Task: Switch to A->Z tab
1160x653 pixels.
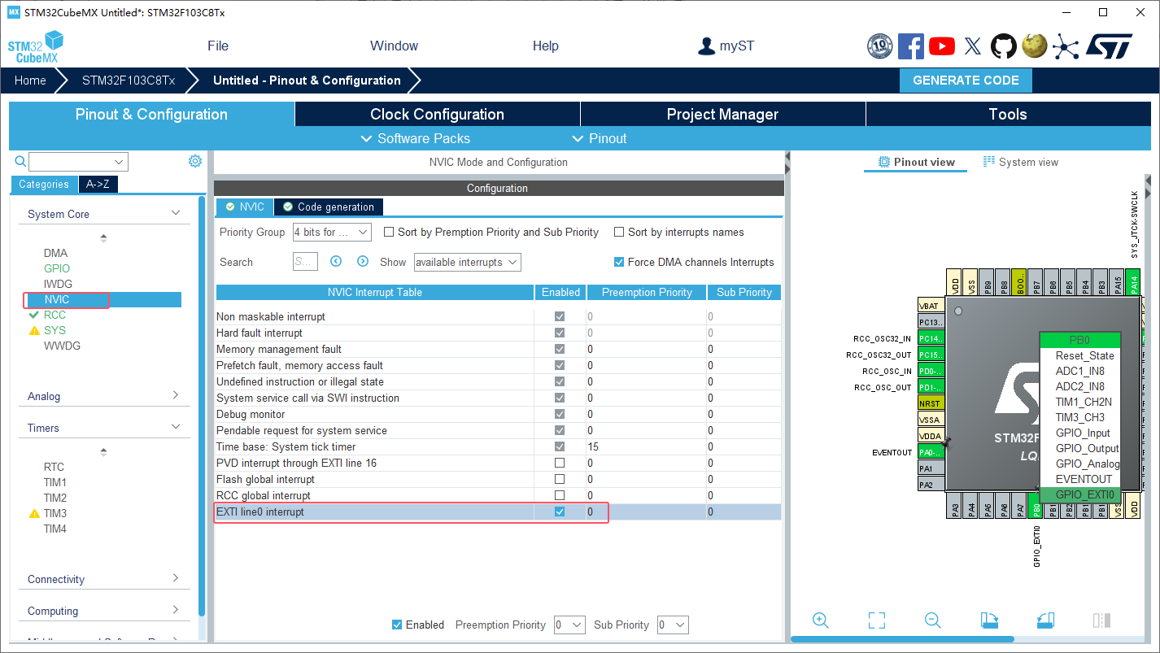Action: pos(98,184)
